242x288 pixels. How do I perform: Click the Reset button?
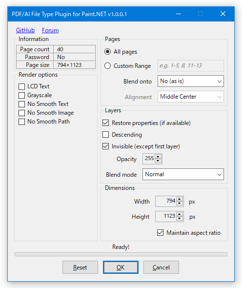click(x=80, y=267)
